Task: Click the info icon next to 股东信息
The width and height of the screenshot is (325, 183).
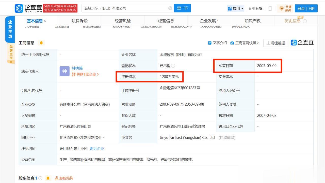Action: tap(40, 178)
